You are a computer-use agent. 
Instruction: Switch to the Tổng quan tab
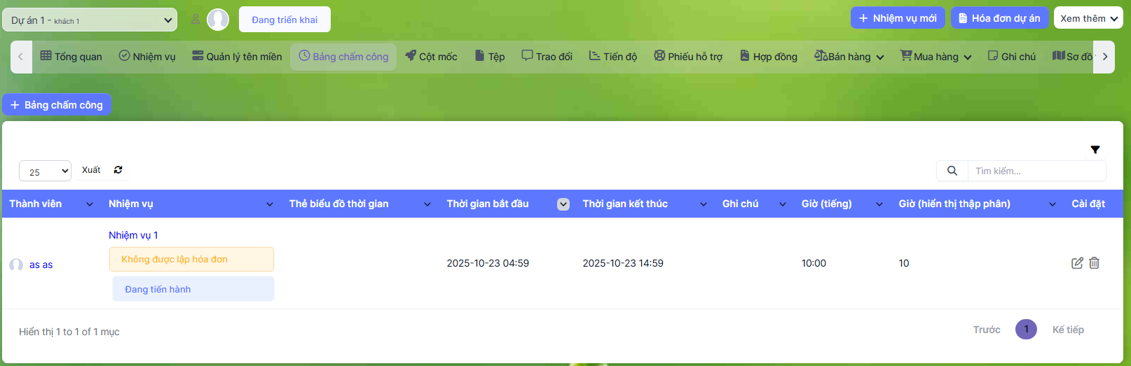click(71, 57)
